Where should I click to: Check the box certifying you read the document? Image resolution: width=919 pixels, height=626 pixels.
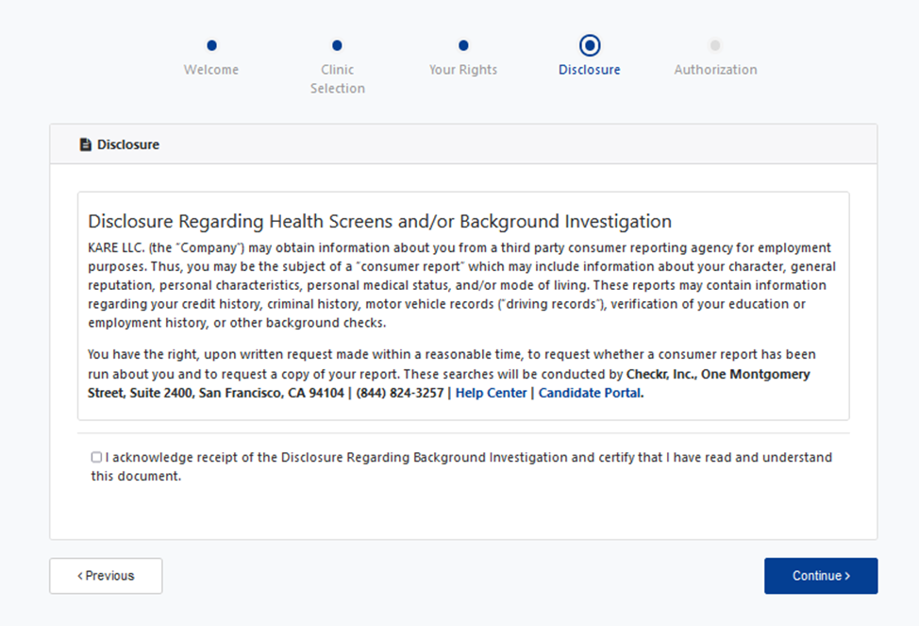(95, 456)
